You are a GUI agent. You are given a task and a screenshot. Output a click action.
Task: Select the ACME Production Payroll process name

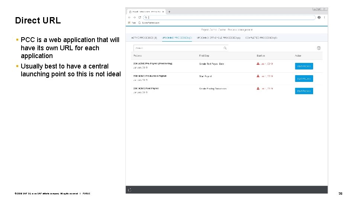click(150, 76)
